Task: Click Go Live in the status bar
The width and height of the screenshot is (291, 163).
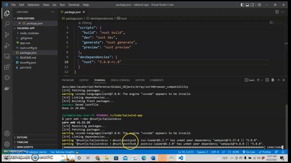Action: coord(249,152)
